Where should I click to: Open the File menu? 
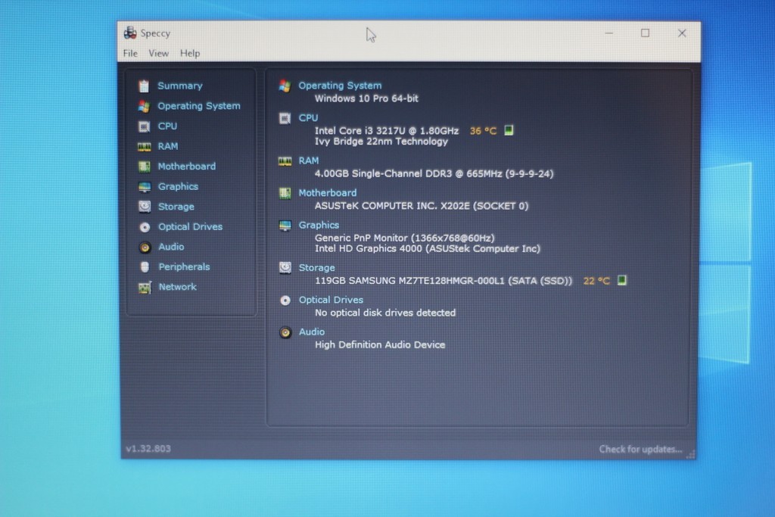tap(130, 54)
